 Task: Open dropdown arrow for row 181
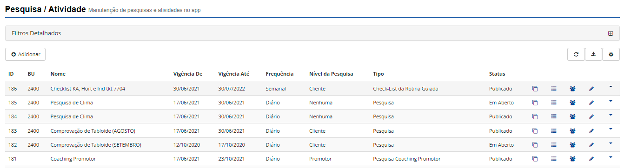[611, 156]
